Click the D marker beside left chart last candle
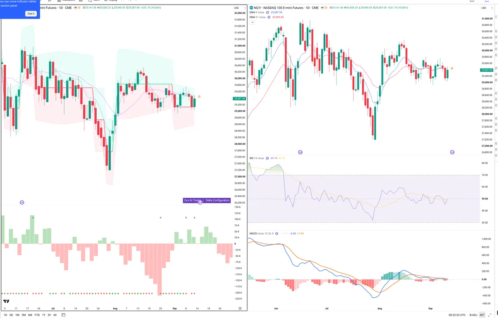498x318 pixels. [x=199, y=97]
